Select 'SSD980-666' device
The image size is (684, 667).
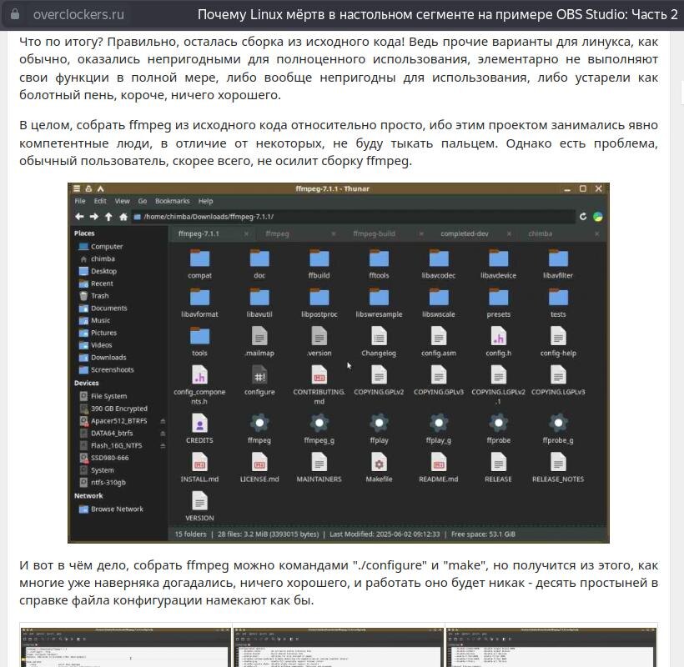pyautogui.click(x=109, y=458)
